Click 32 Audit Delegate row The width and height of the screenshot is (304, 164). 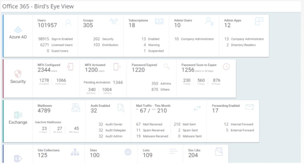(112, 130)
